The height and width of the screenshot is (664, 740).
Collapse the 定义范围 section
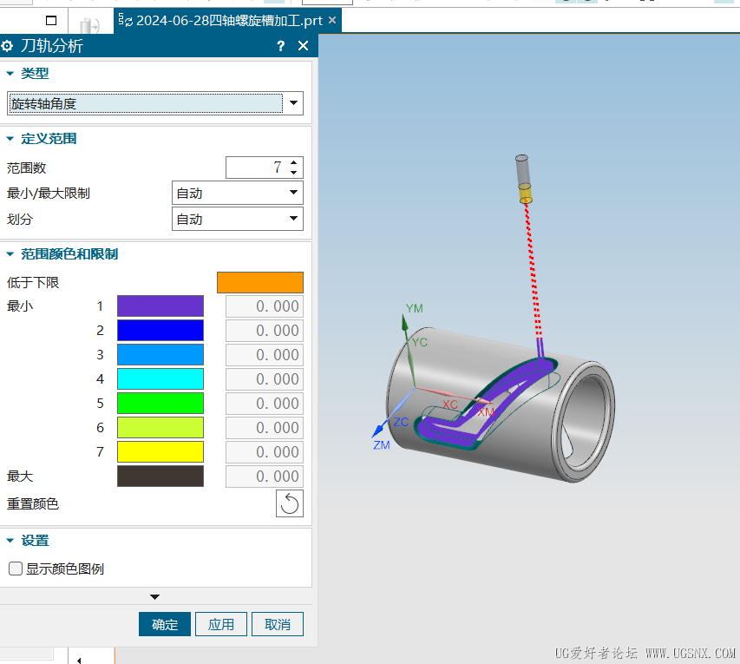point(10,138)
